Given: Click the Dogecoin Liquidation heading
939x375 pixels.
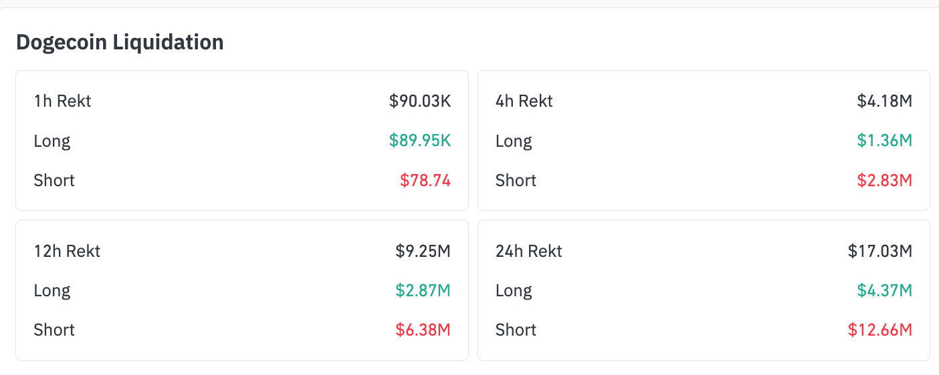Looking at the screenshot, I should point(120,42).
